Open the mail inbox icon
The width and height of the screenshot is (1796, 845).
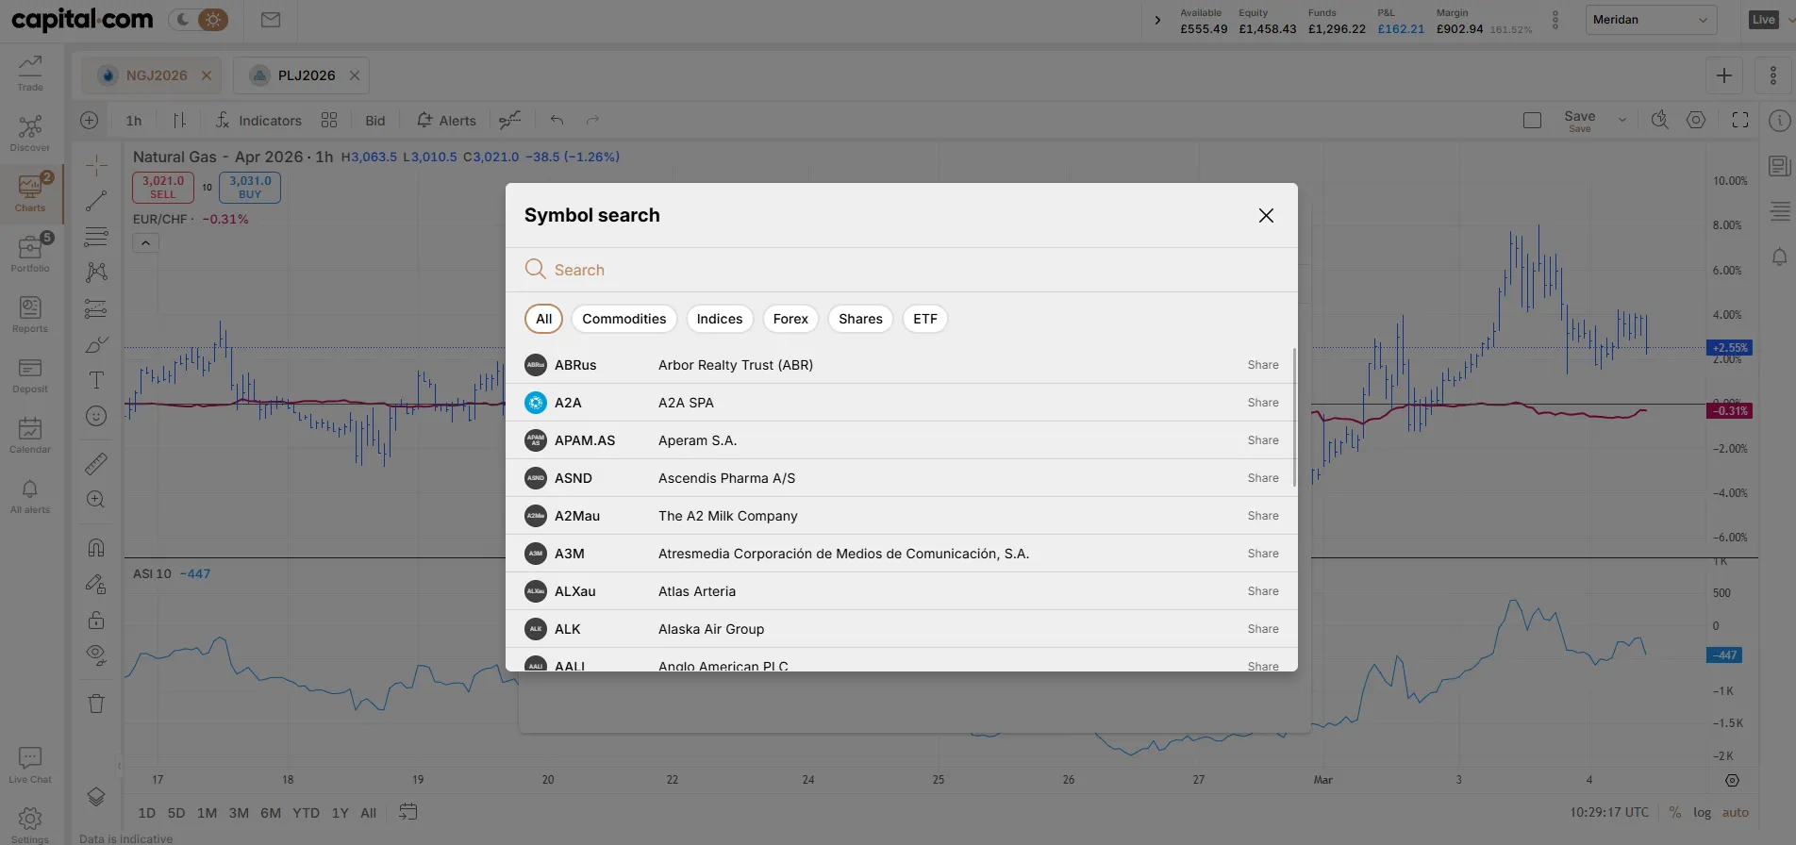pyautogui.click(x=271, y=20)
